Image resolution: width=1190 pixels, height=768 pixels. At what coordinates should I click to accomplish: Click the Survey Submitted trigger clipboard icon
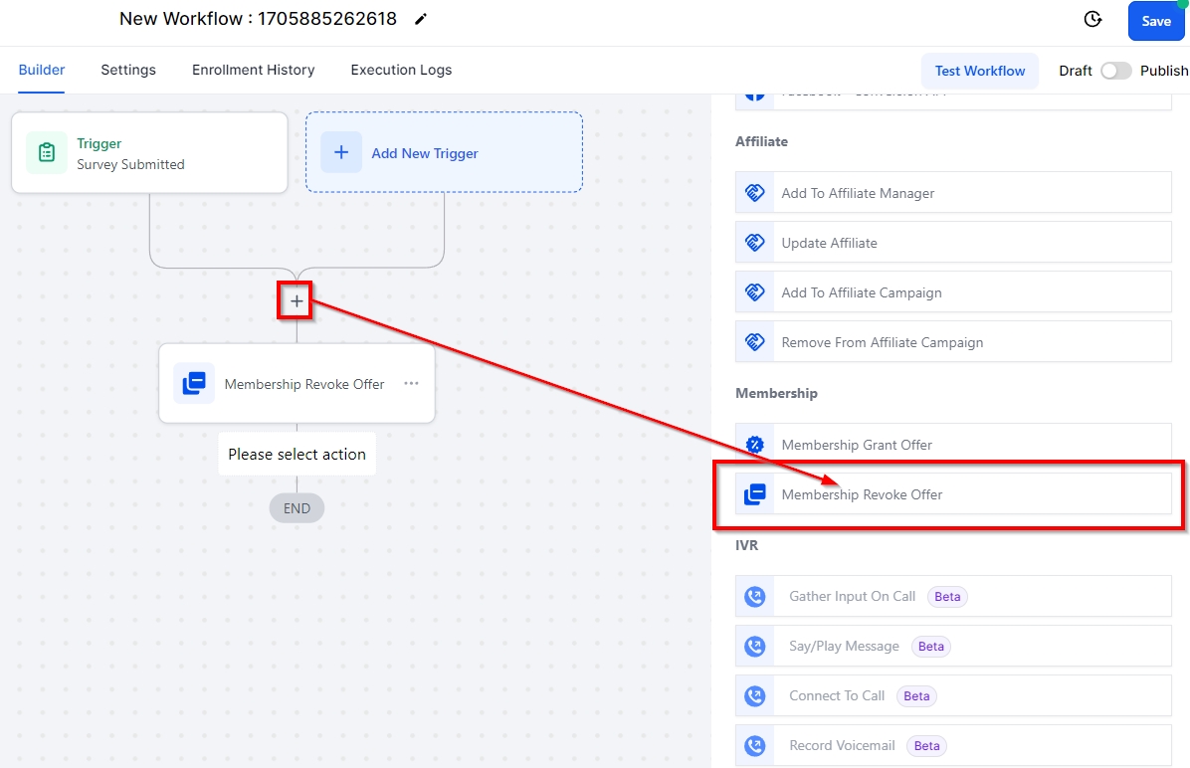47,152
